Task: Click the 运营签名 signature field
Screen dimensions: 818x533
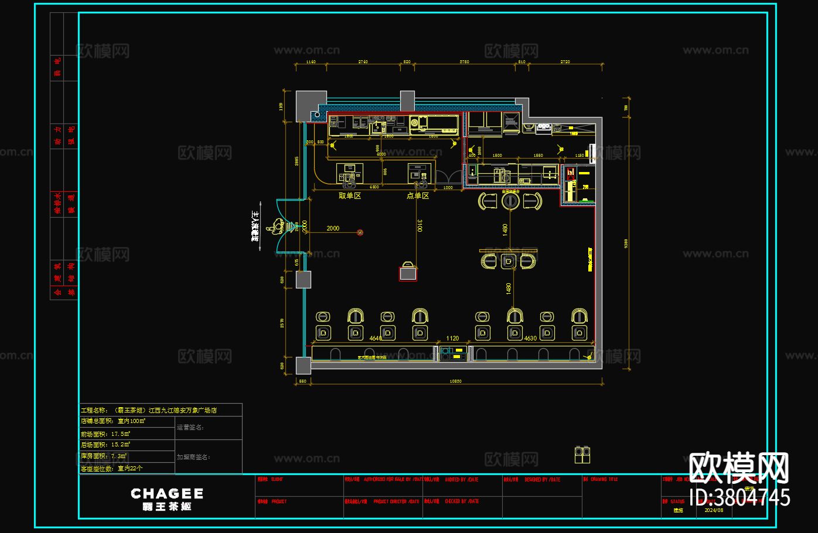Action: 209,428
